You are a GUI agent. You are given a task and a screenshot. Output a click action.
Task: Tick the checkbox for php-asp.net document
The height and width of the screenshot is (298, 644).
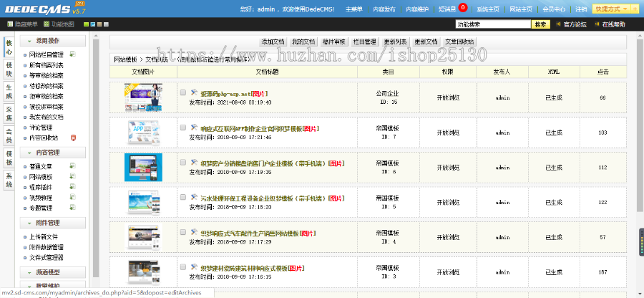(183, 93)
